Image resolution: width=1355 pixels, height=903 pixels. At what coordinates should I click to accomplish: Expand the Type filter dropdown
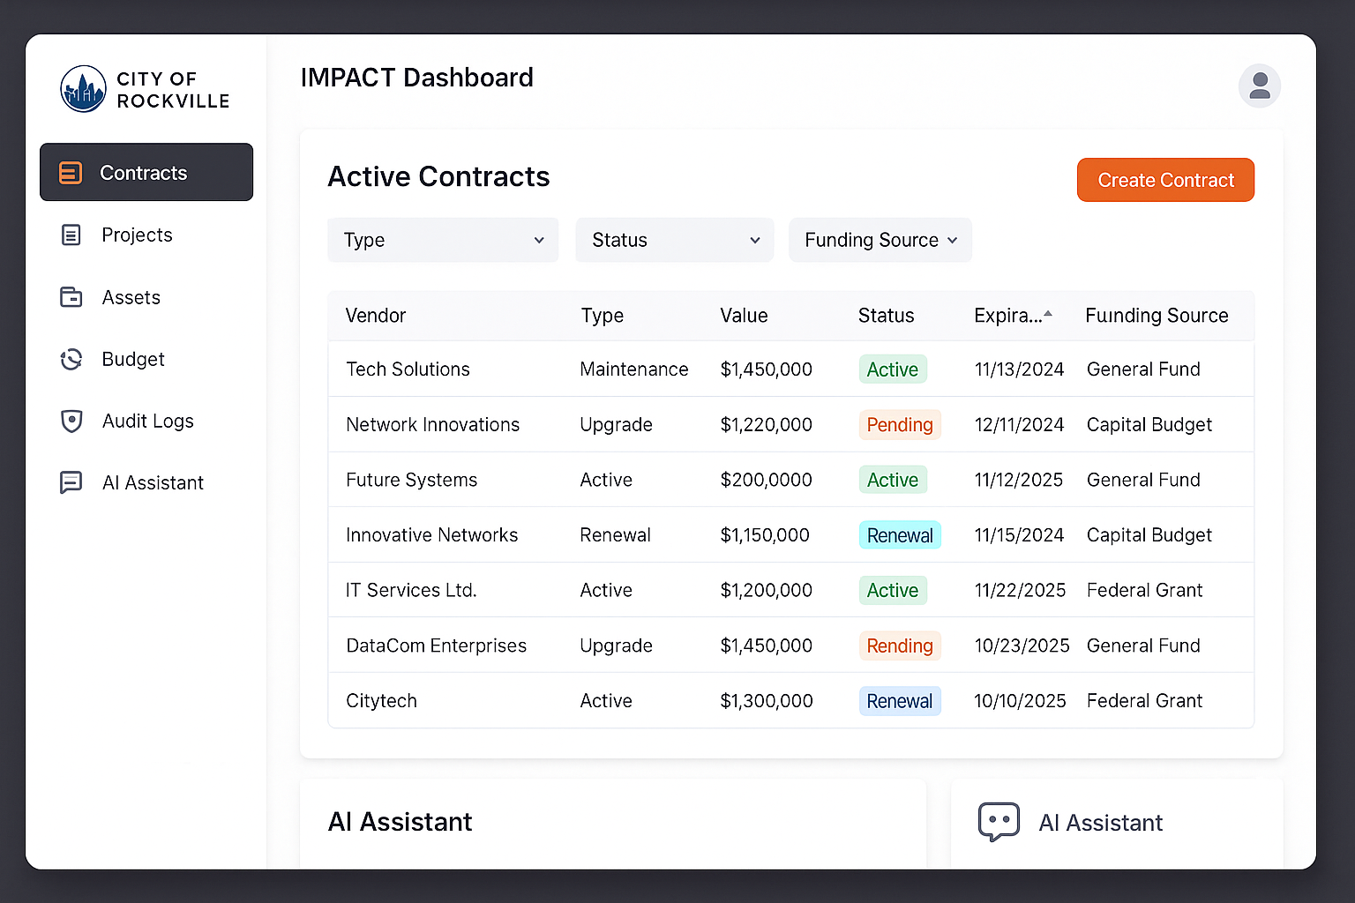click(x=443, y=240)
